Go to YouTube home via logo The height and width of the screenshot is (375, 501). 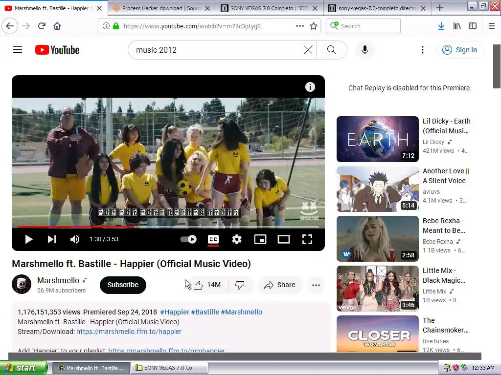(x=57, y=50)
